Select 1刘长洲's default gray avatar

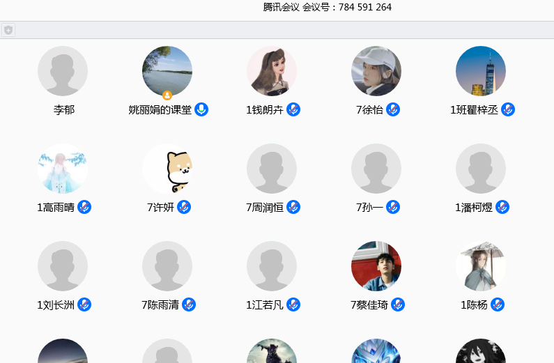[x=63, y=266]
